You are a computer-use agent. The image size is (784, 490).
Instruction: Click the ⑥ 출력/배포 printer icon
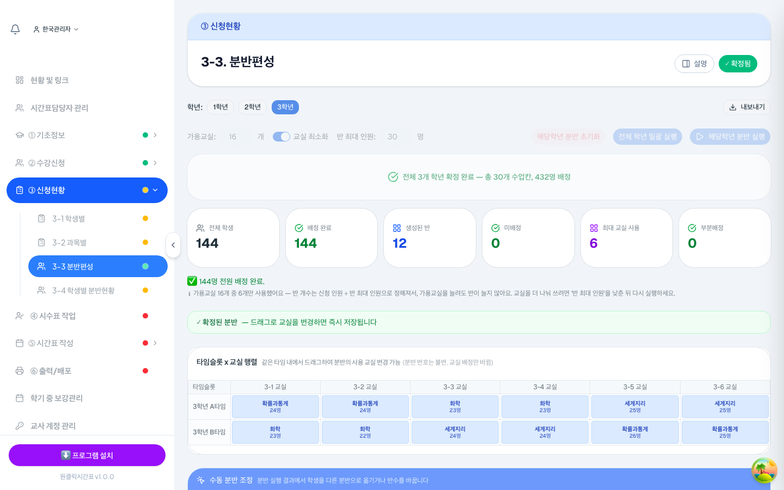[20, 371]
